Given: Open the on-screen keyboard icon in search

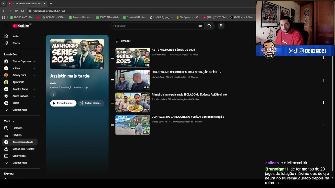Looking at the screenshot, I should click(200, 26).
